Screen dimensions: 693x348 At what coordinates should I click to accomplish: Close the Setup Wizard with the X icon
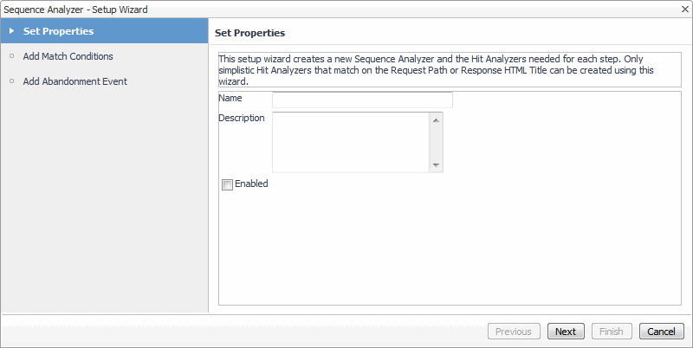coord(683,10)
